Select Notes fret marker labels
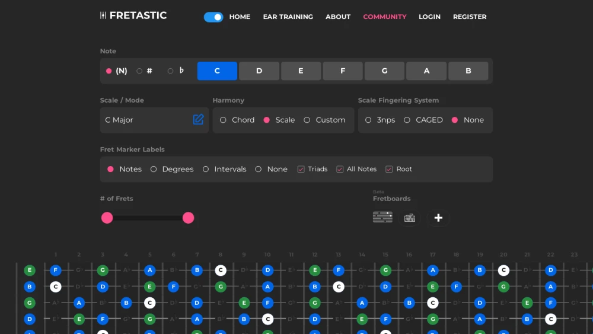Viewport: 593px width, 334px height. 110,169
